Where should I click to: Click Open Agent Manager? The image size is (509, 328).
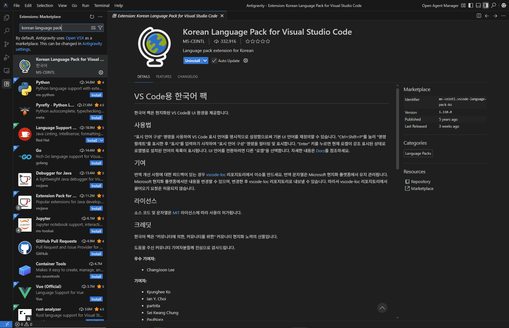pyautogui.click(x=440, y=5)
